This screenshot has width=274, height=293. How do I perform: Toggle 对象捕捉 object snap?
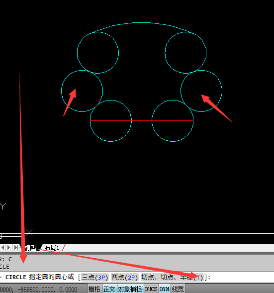point(130,289)
